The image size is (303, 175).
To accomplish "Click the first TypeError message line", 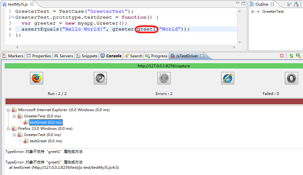I will click(44, 152).
